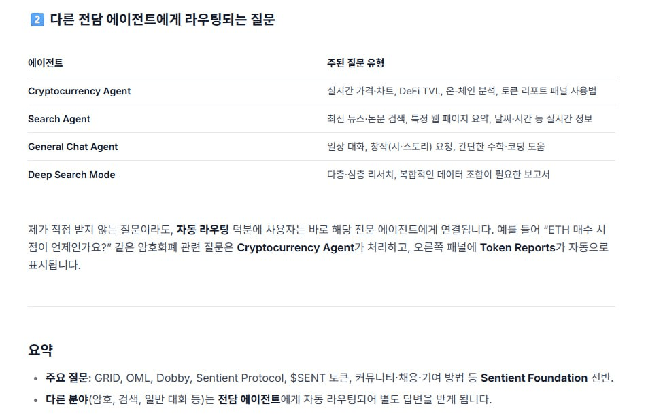Click bold Cryptocurrency Agent in the paragraph

tap(295, 247)
